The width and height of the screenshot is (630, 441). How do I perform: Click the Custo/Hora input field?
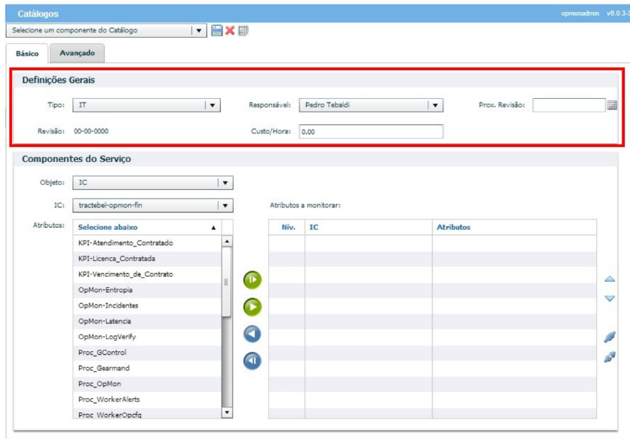coord(370,131)
